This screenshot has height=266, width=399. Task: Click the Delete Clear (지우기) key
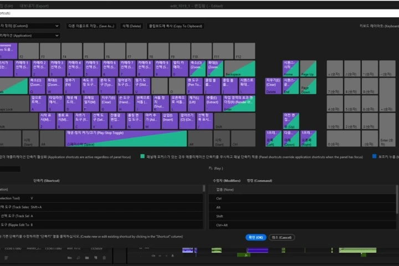click(273, 86)
